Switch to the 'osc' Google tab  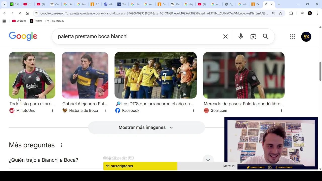pyautogui.click(x=149, y=4)
